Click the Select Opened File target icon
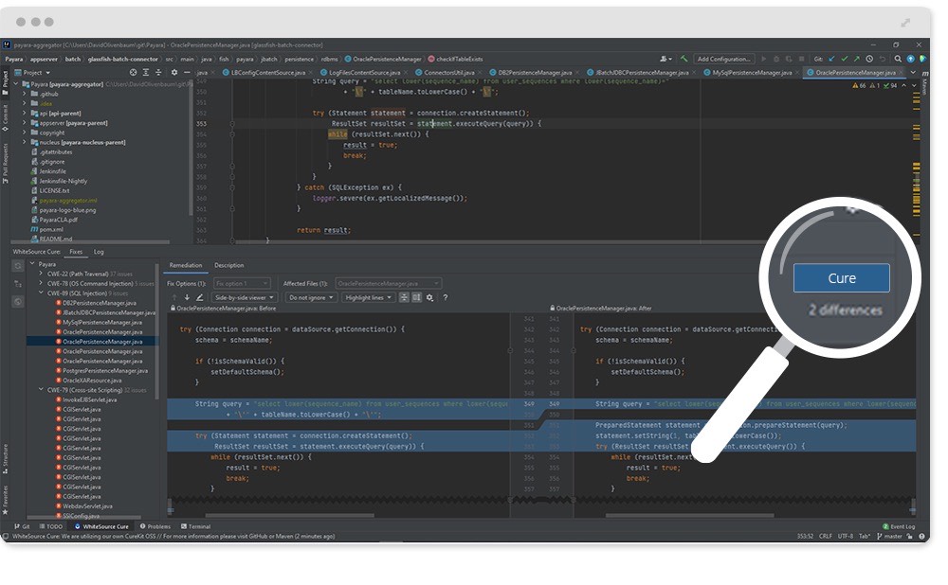This screenshot has width=948, height=585. 133,73
